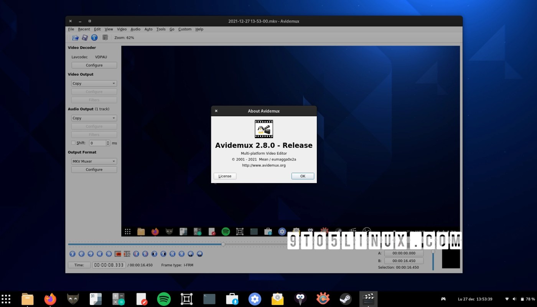The width and height of the screenshot is (537, 307).
Task: Start playback with the Play button
Action: pos(72,254)
